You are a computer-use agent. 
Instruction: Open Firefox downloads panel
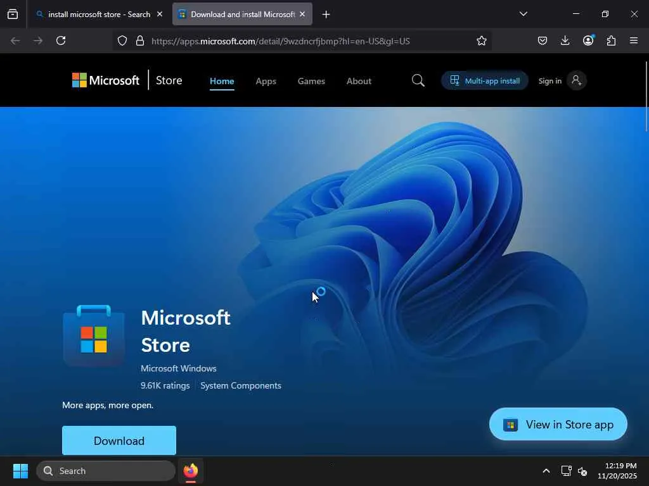tap(565, 40)
